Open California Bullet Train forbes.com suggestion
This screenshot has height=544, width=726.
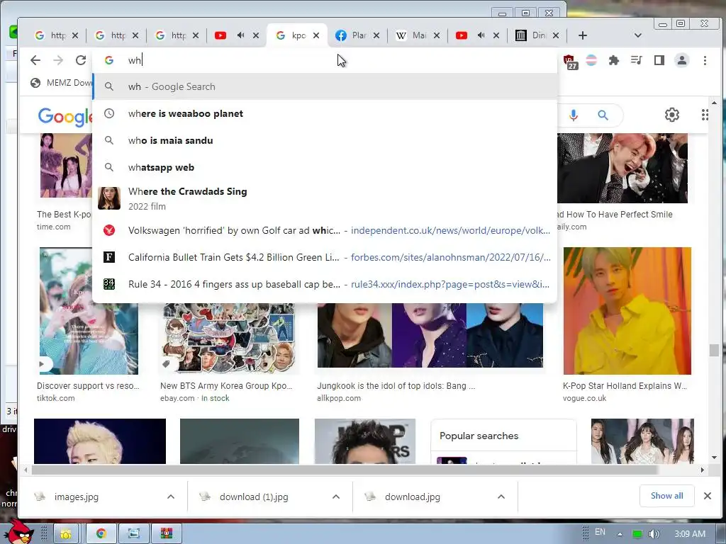[x=325, y=257]
